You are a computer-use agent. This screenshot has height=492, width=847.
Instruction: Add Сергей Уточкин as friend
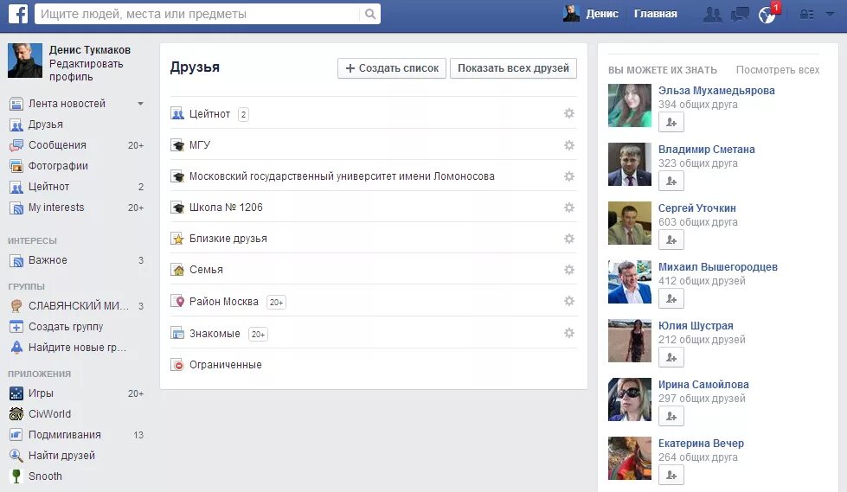[x=671, y=240]
